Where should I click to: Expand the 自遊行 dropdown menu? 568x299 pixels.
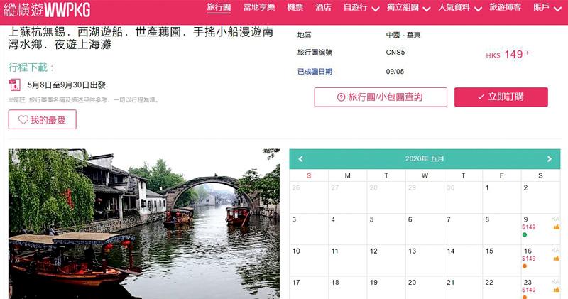(x=361, y=8)
